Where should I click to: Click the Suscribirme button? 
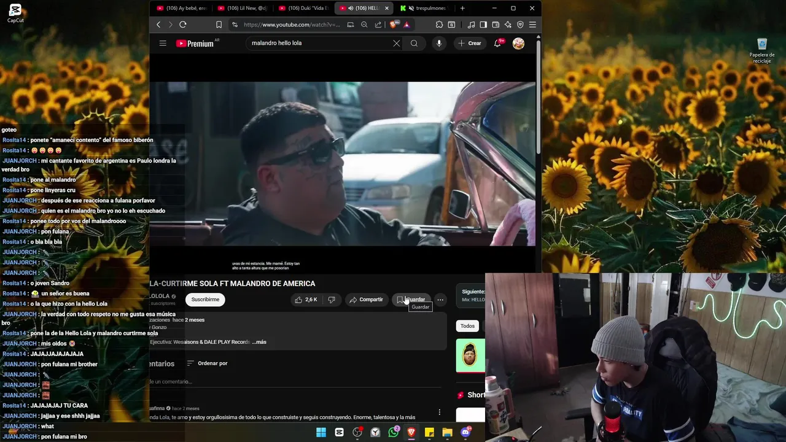coord(205,300)
